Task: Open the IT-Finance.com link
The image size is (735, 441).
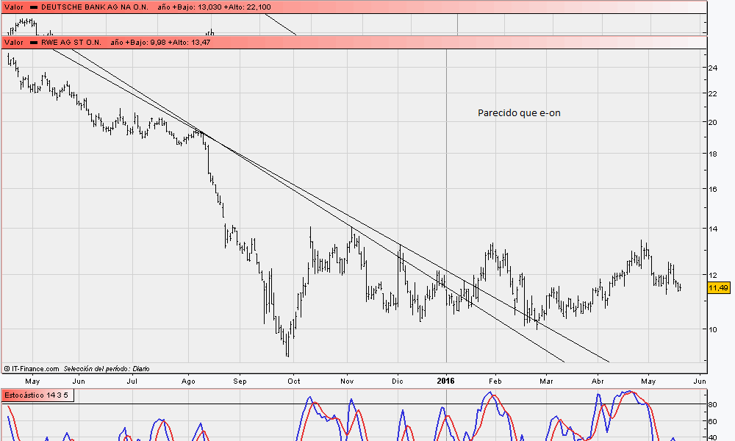Action: [35, 368]
